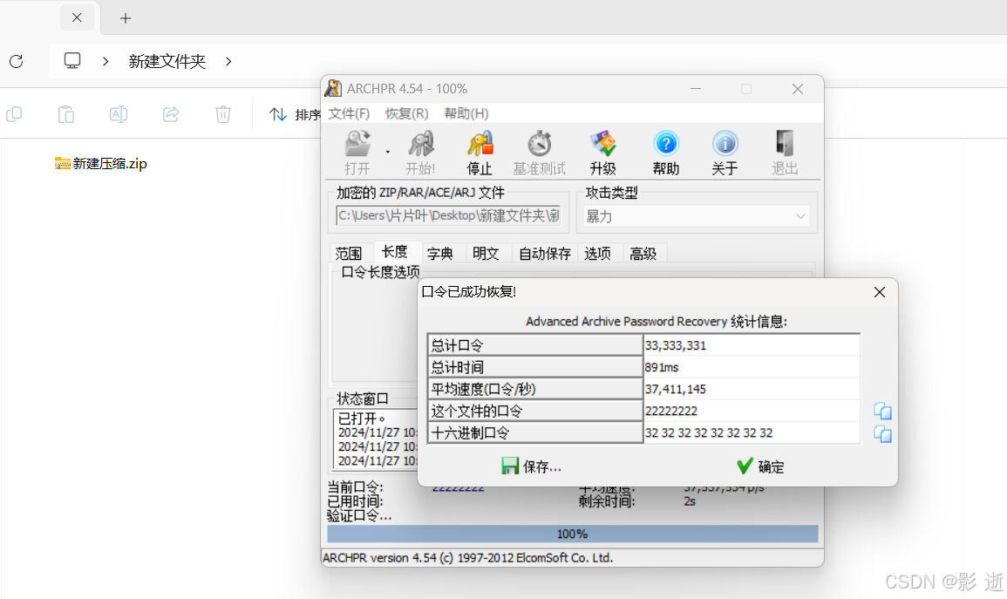Viewport: 1007px width, 599px height.
Task: Click the Explorer rename icon
Action: coord(119,114)
